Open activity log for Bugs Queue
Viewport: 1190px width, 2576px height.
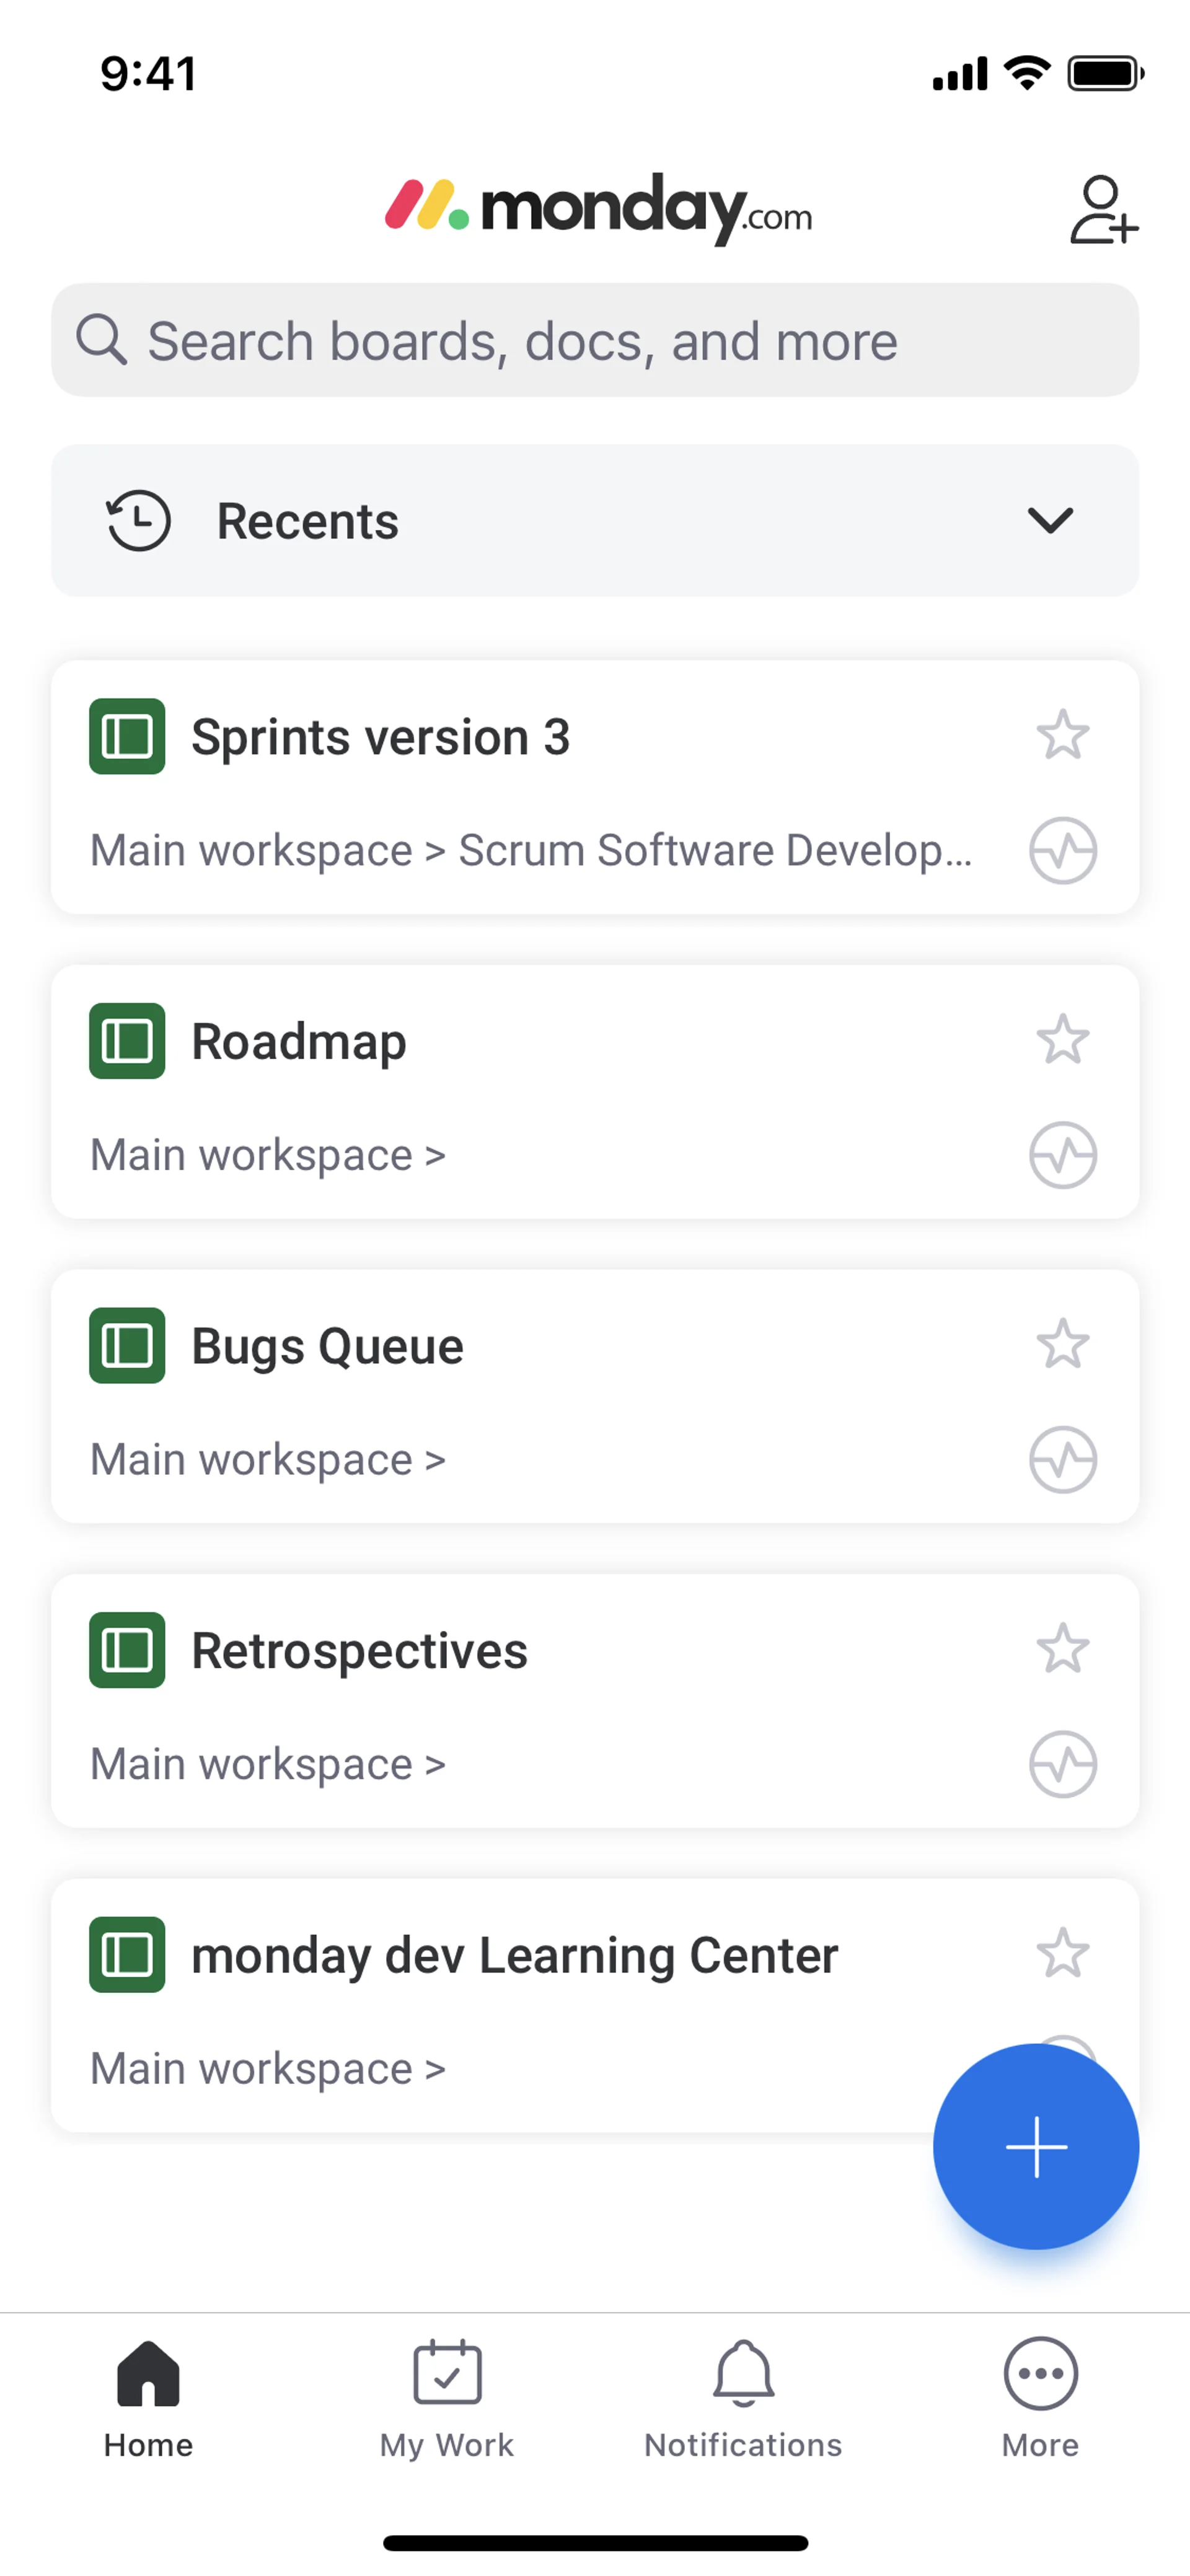1062,1460
